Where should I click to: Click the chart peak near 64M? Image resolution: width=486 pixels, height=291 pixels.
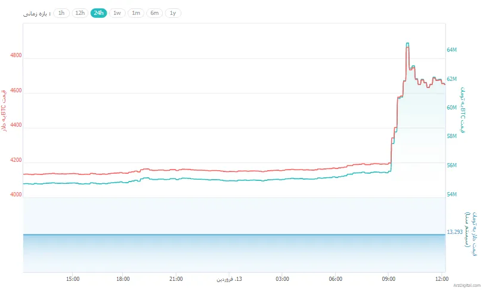pyautogui.click(x=407, y=45)
